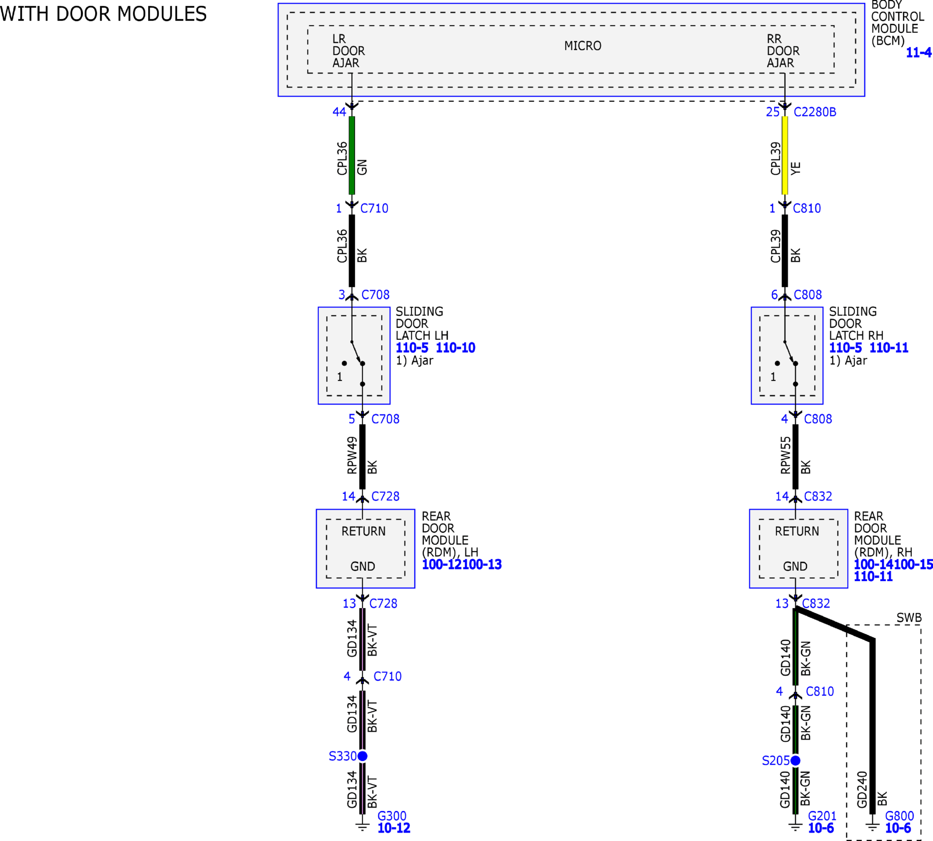Select connector label C2280B

click(x=815, y=112)
